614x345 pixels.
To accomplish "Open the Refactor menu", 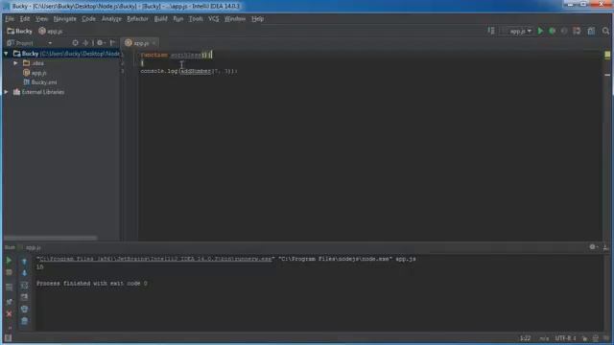I will [x=137, y=19].
